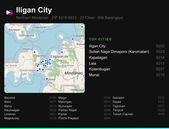169x129 pixels.
Task: Click the Magsaysay city row
Action: click(x=30, y=118)
